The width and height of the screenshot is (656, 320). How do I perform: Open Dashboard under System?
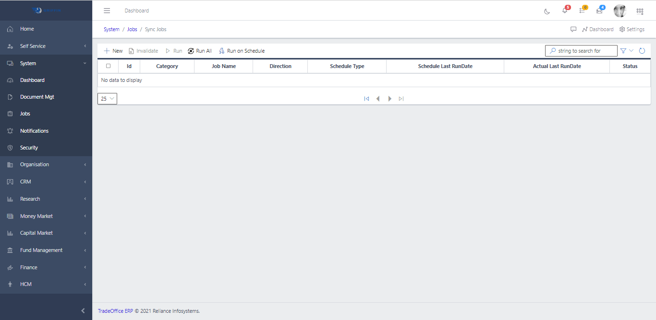46,80
